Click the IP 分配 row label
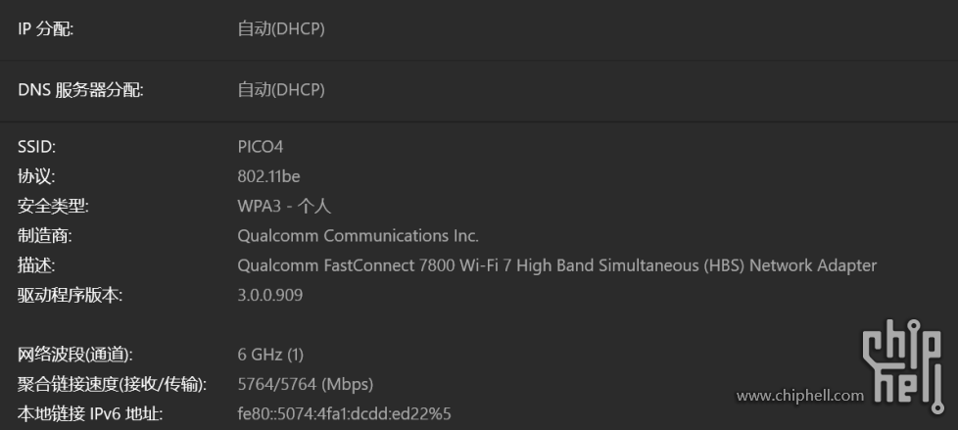Screen dimensions: 958x430 tap(45, 28)
